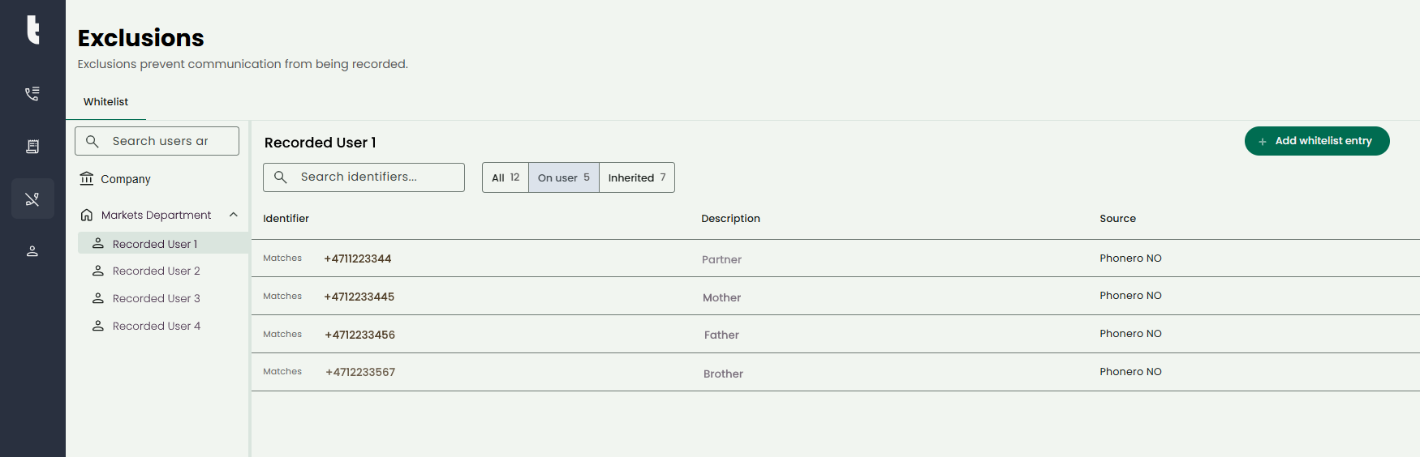This screenshot has width=1420, height=457.
Task: Click the Brother description cell
Action: point(723,374)
